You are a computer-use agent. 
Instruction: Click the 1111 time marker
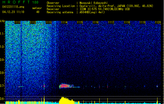[17, 22]
